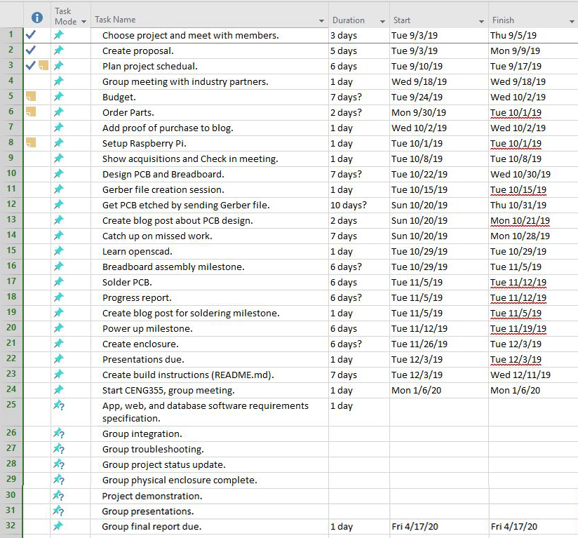The image size is (578, 538).
Task: Click completed checkmark for Create proposal row
Action: (31, 50)
